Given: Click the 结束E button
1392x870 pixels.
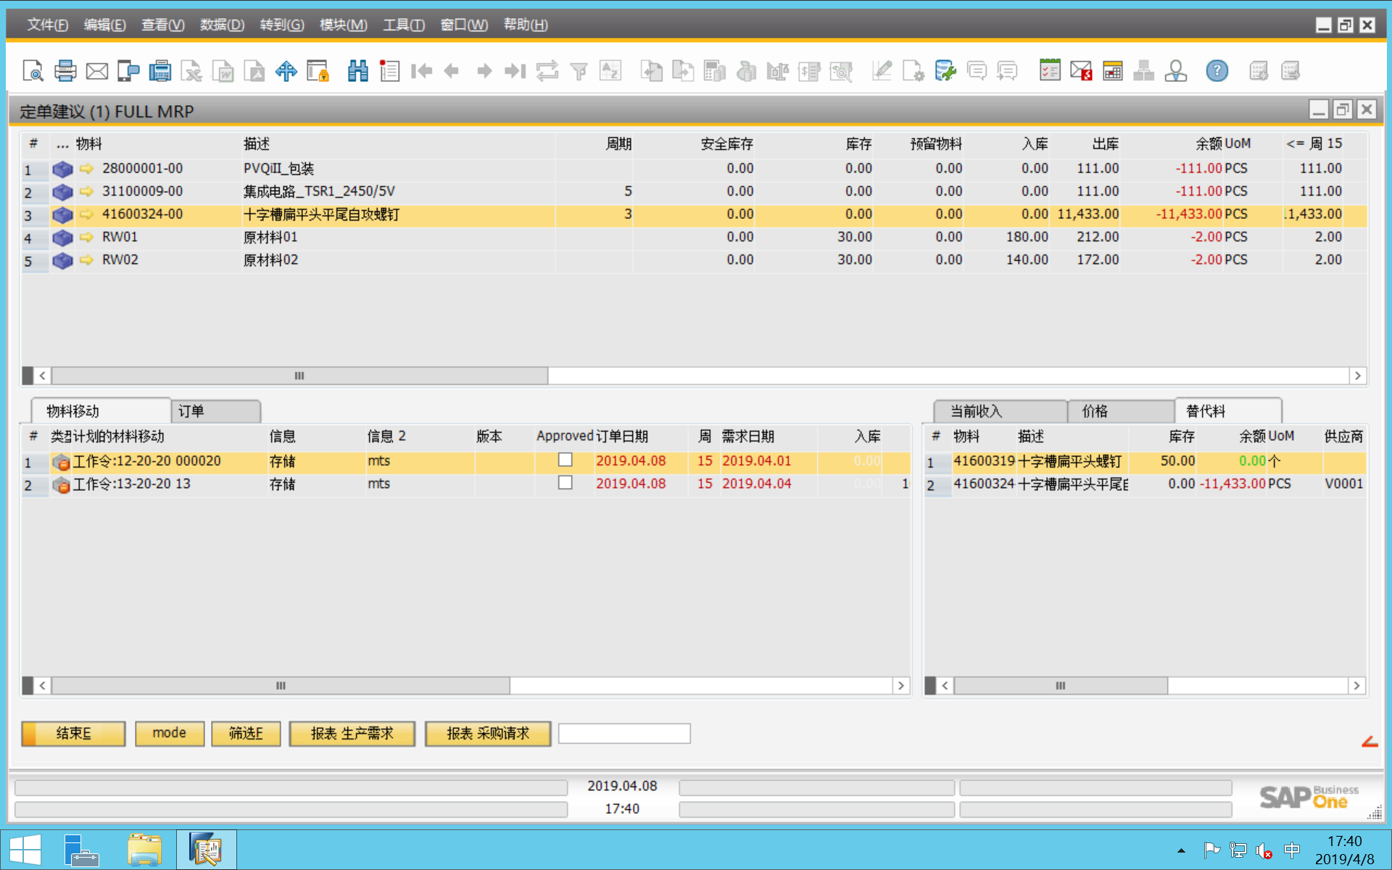Looking at the screenshot, I should 73,734.
